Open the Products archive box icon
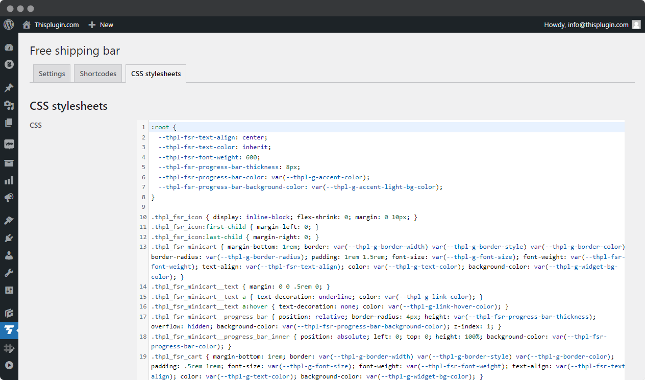The width and height of the screenshot is (645, 380). 9,163
